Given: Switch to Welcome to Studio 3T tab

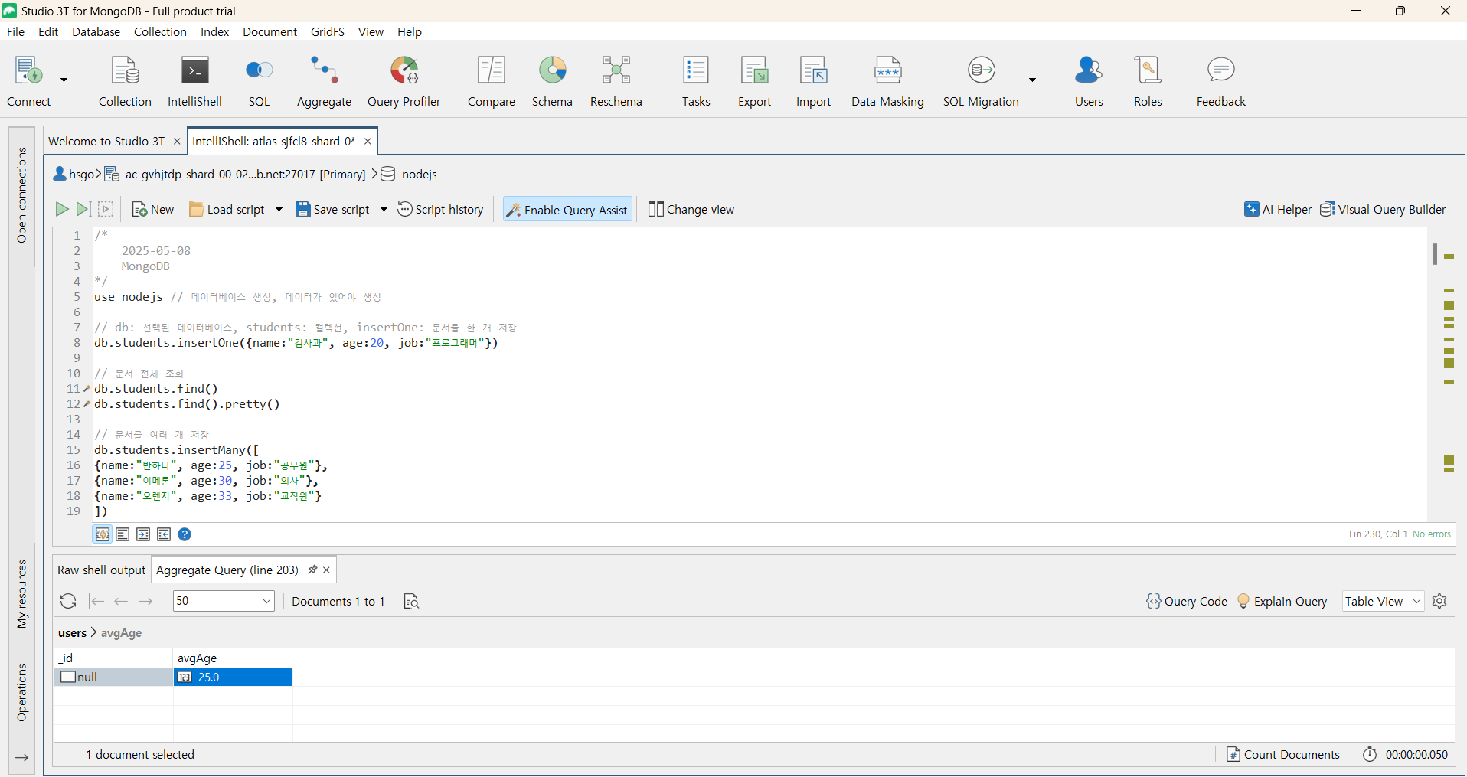Looking at the screenshot, I should click(106, 141).
